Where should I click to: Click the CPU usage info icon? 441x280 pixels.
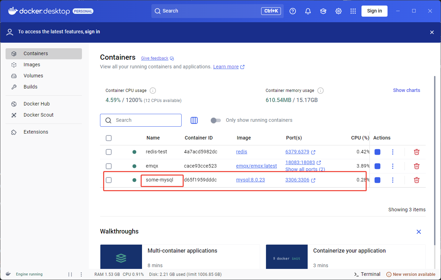pos(153,91)
